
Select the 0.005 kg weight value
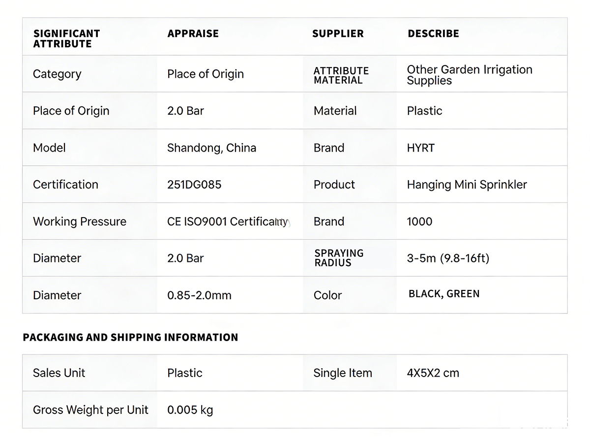[x=190, y=410]
